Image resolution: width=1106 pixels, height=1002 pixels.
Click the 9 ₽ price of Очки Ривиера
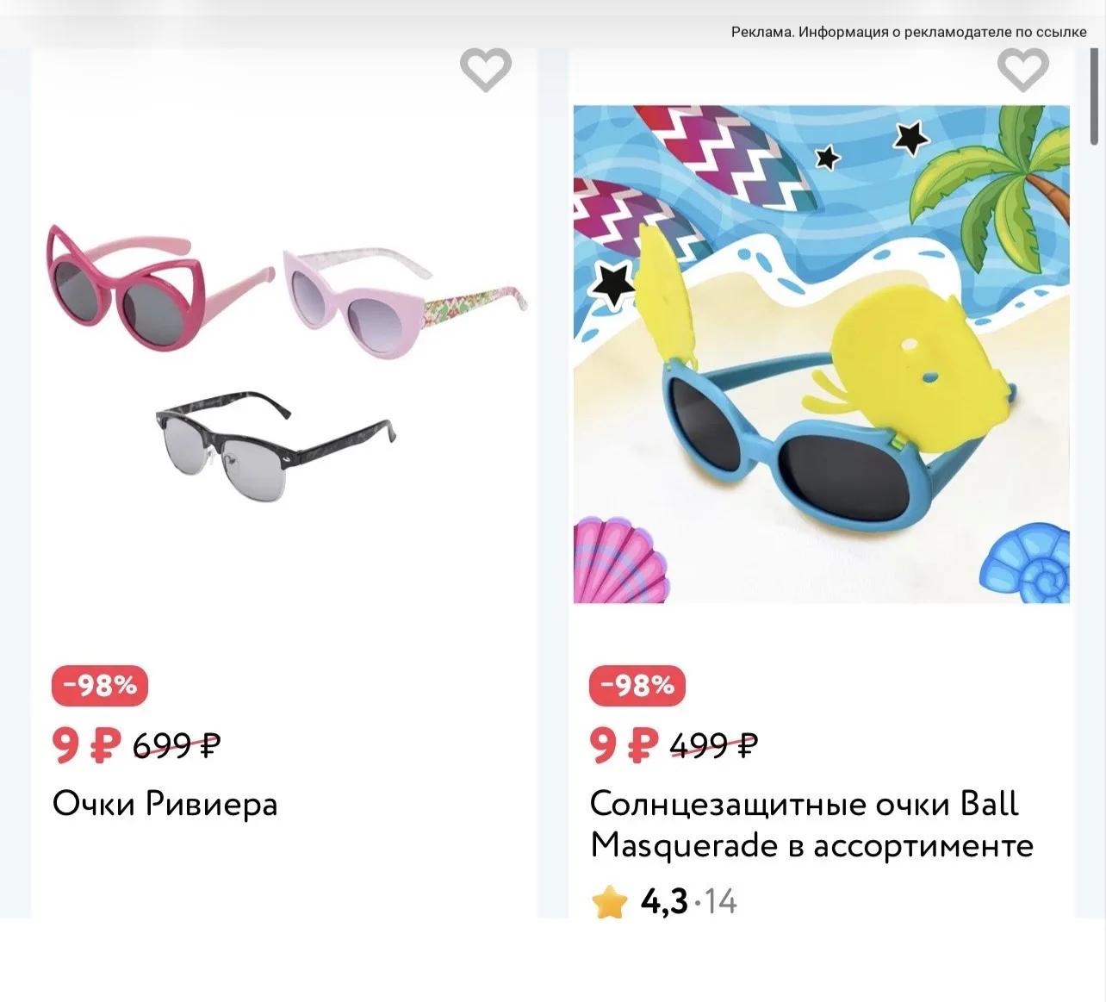point(87,744)
